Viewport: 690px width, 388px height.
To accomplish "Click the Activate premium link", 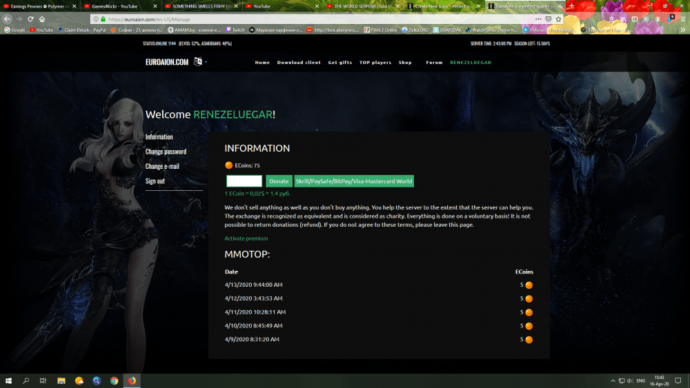I will (x=246, y=238).
